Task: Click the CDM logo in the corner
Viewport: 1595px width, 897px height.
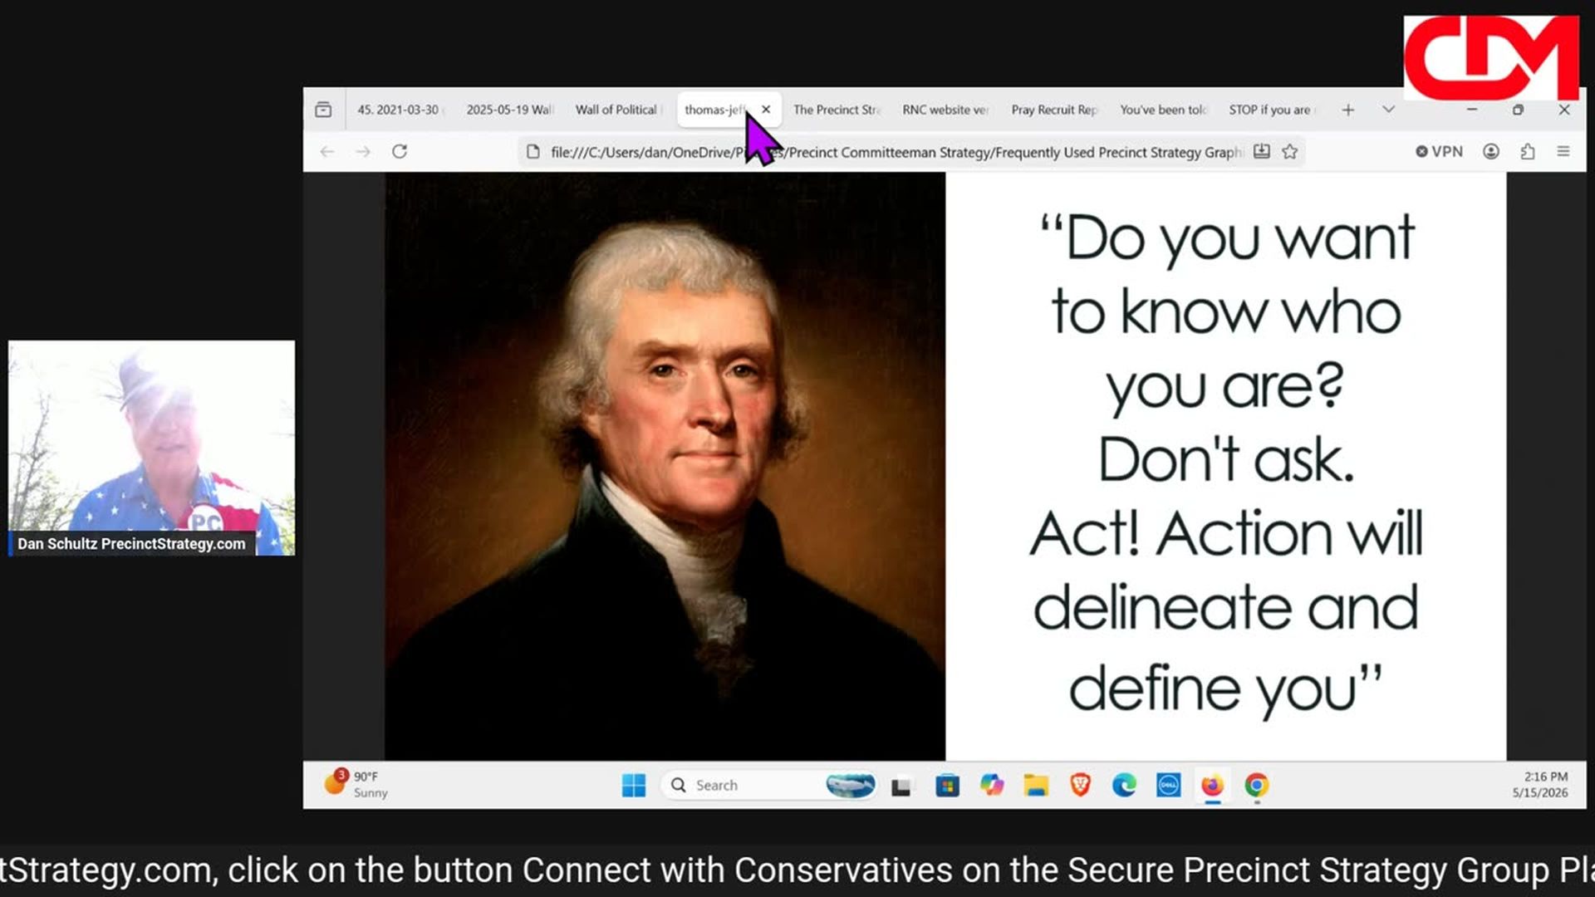Action: tap(1491, 57)
